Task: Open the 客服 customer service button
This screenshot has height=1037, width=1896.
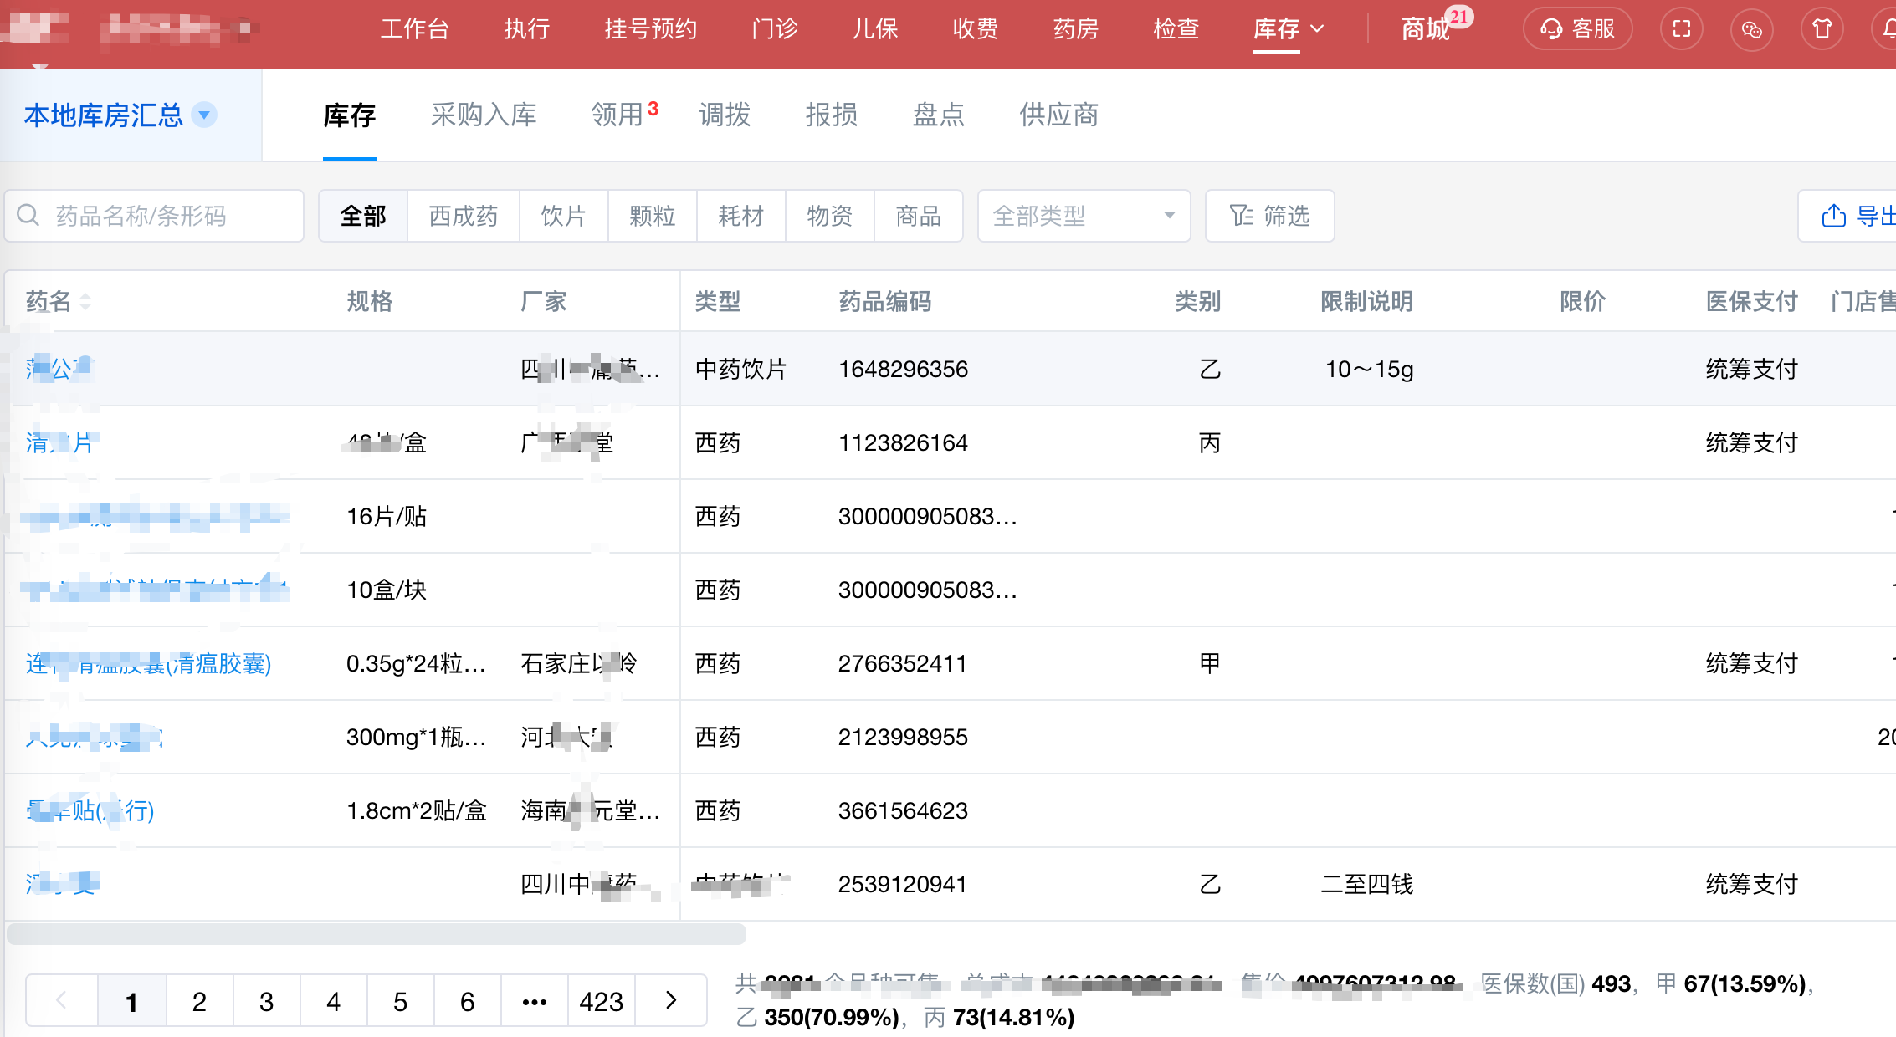Action: pos(1577,29)
